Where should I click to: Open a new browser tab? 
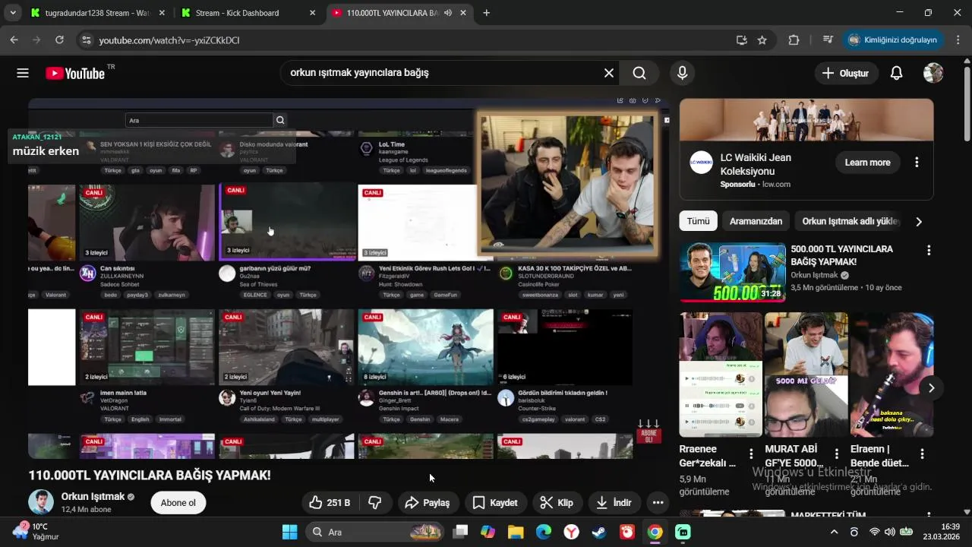(486, 13)
